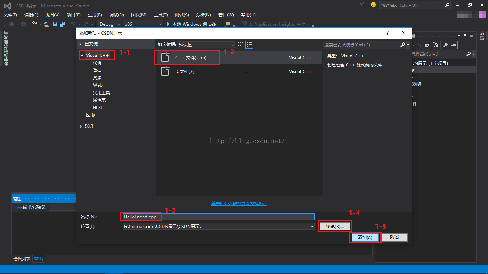Switch to the 输出 bottom tab

point(39,259)
